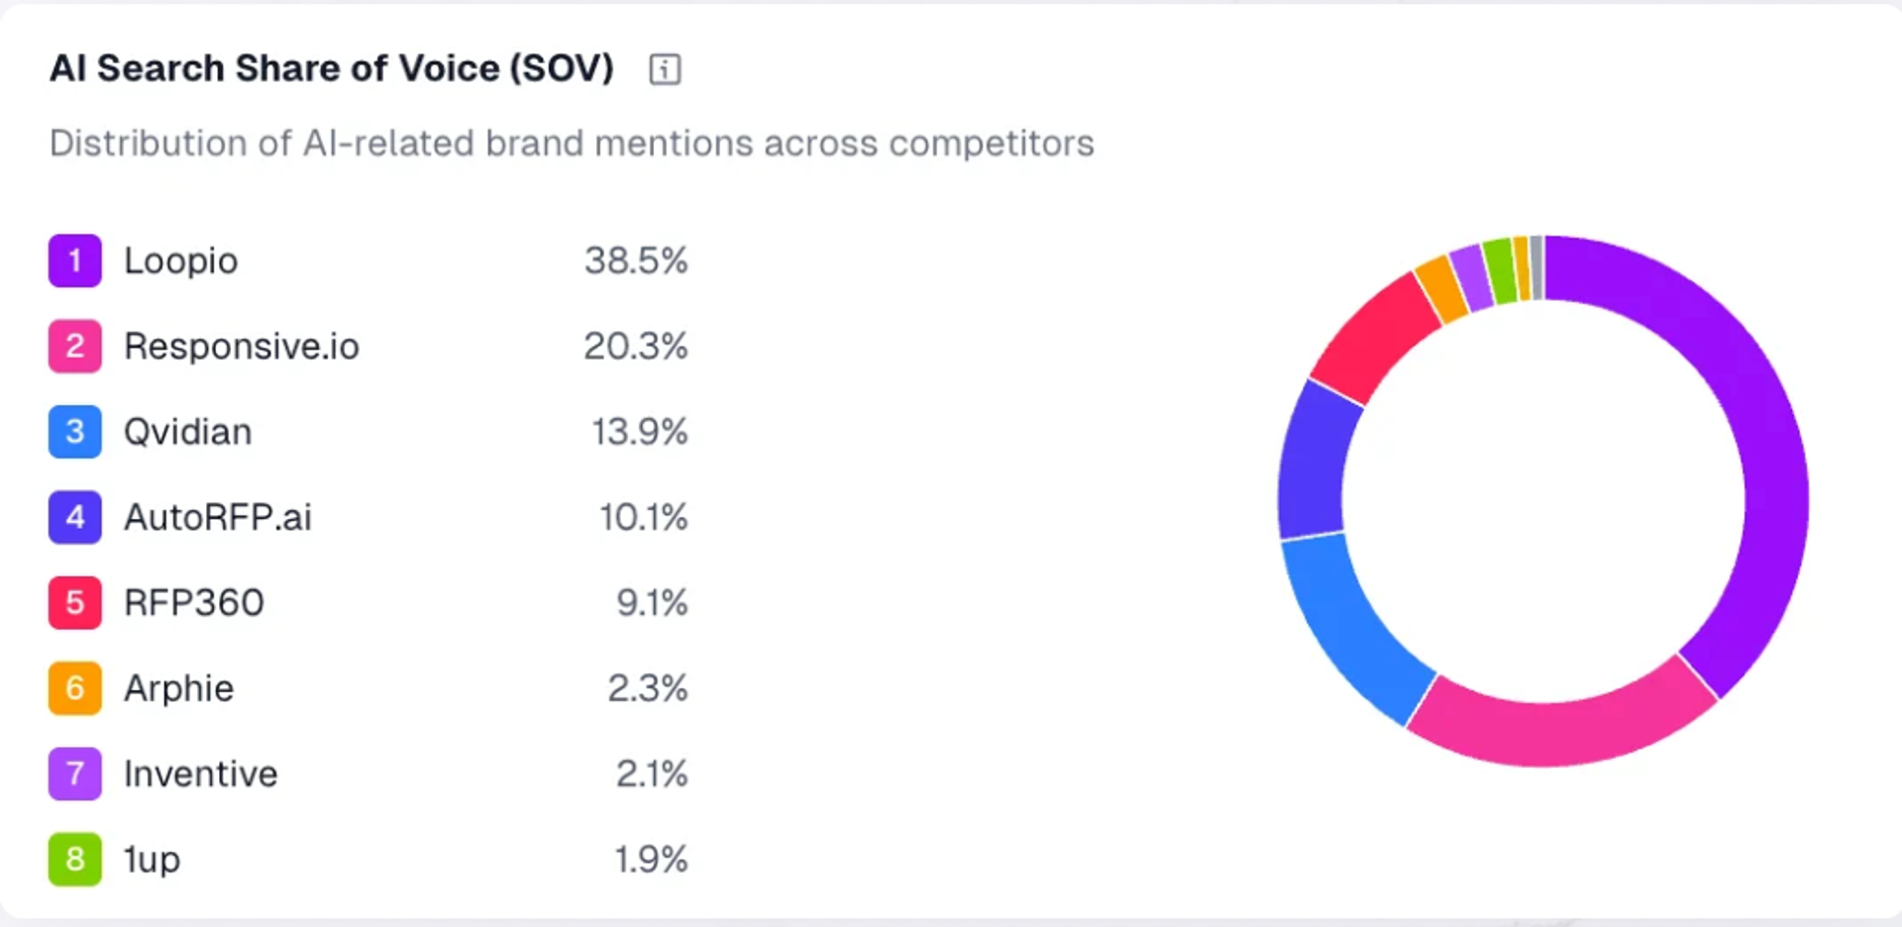Select the violet rank 7 badge for Inventive
The height and width of the screenshot is (927, 1902).
75,773
